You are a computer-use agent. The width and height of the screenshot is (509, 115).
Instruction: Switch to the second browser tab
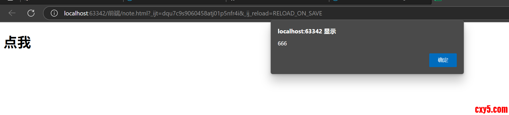tap(174, 1)
